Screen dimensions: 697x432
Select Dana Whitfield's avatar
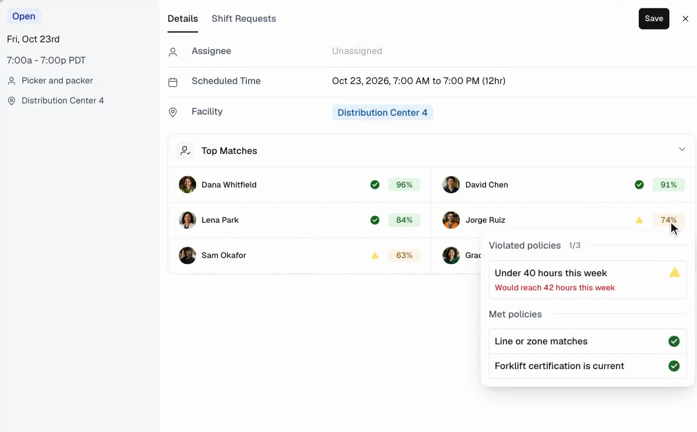pyautogui.click(x=187, y=185)
